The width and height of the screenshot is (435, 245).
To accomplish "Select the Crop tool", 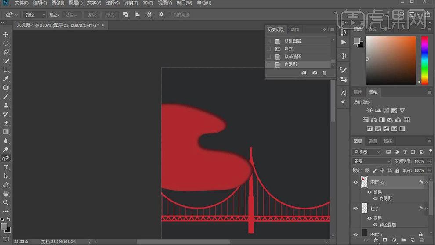I will click(6, 70).
